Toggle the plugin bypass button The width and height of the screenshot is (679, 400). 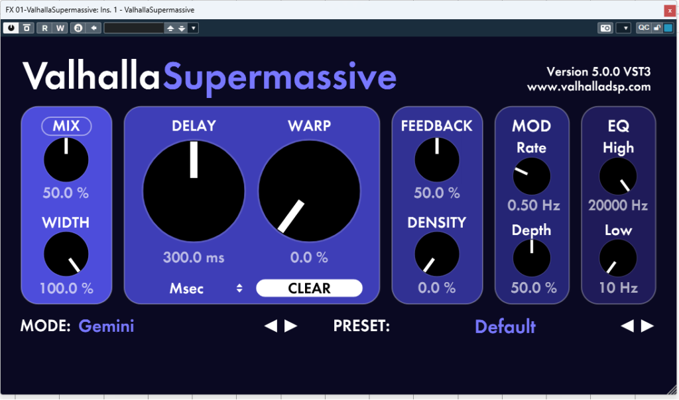click(x=27, y=28)
